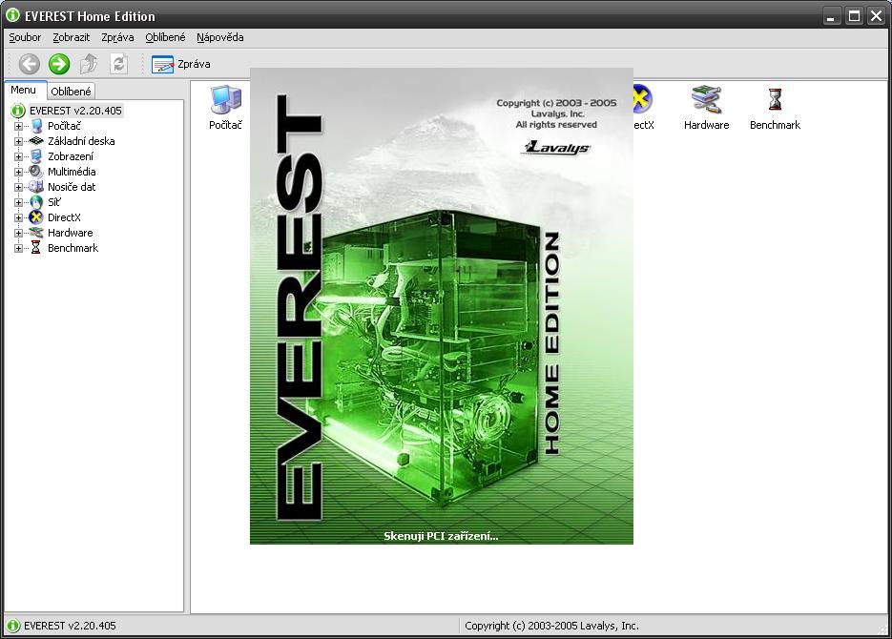Click the Počítač icon in the tree
Image resolution: width=892 pixels, height=639 pixels.
click(x=36, y=126)
